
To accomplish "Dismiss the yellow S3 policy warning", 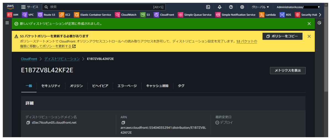I will (309, 36).
